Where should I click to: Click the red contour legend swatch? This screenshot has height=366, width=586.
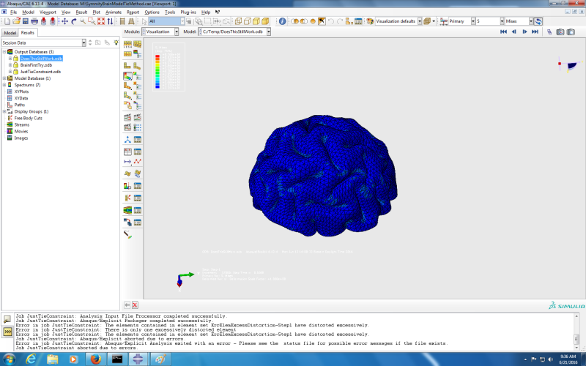coord(157,56)
